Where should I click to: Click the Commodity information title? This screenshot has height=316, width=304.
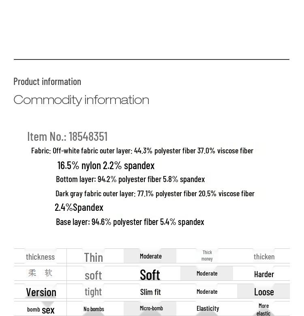(x=81, y=100)
